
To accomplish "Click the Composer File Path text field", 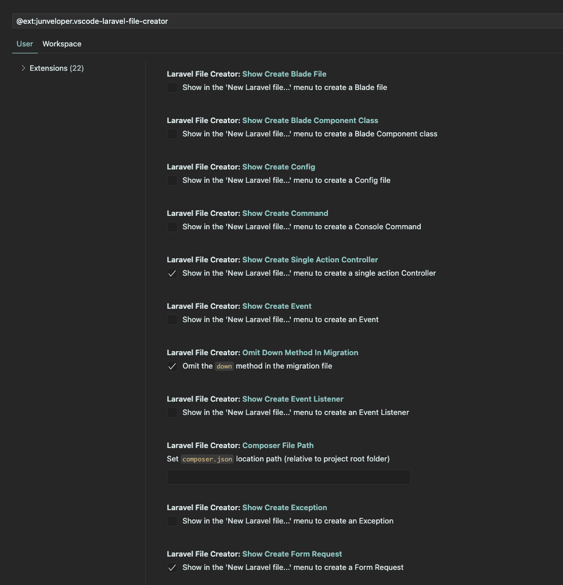I will tap(289, 477).
